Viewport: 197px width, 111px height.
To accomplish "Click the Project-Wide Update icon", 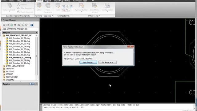I will click(19, 25).
